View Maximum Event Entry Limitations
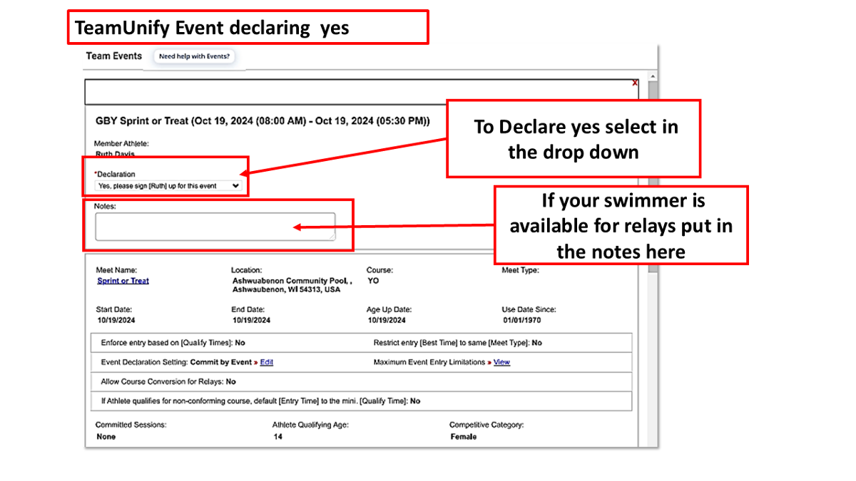856x481 pixels. (501, 363)
